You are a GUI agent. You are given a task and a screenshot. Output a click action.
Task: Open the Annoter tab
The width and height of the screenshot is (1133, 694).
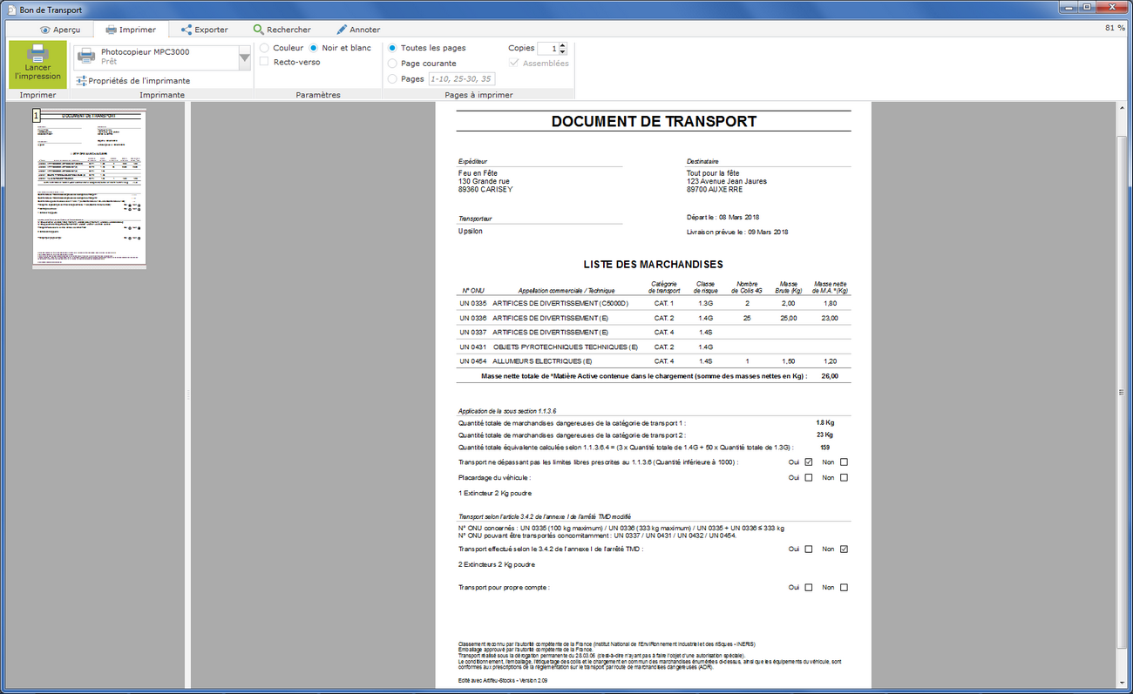pyautogui.click(x=357, y=30)
